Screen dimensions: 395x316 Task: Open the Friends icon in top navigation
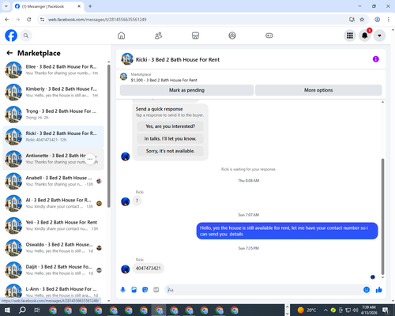(x=158, y=36)
